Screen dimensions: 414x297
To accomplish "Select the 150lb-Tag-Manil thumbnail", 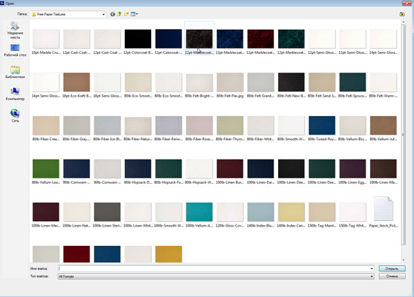I will 322,212.
